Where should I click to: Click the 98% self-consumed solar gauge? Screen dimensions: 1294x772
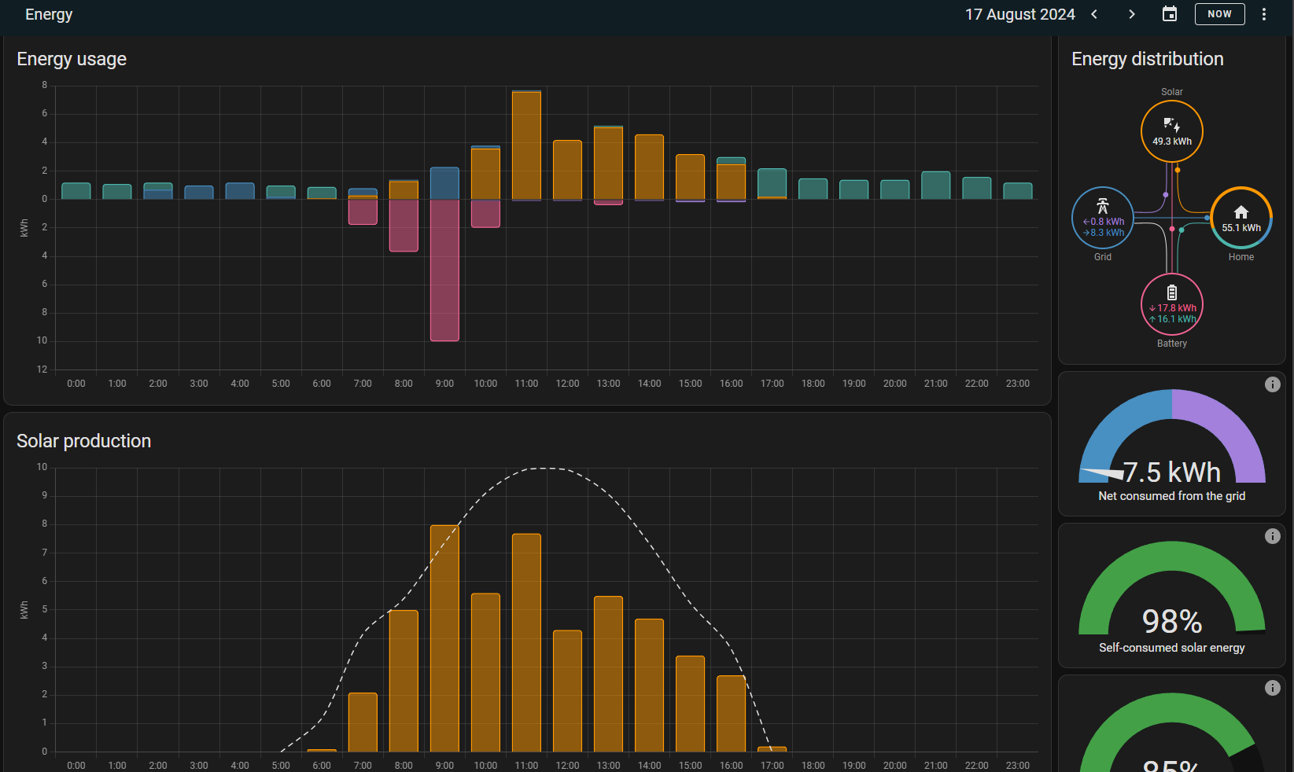[1172, 589]
